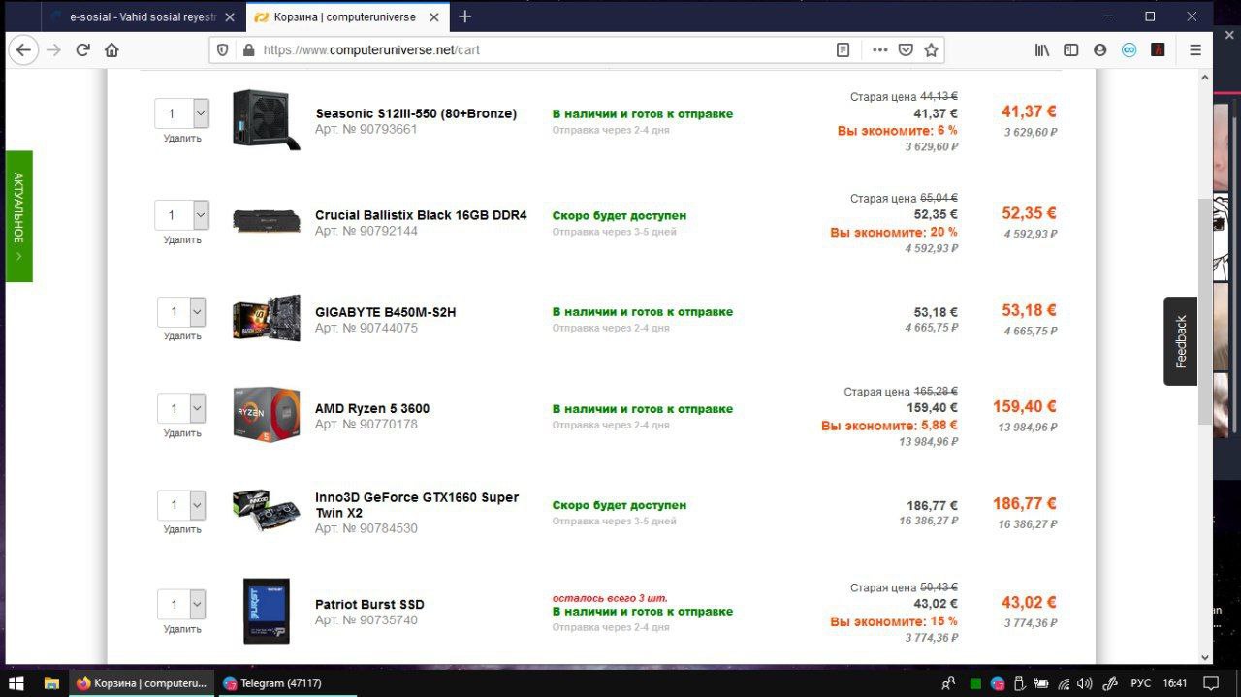This screenshot has height=697, width=1241.
Task: Click the Seasonic power supply thumbnail
Action: (x=265, y=119)
